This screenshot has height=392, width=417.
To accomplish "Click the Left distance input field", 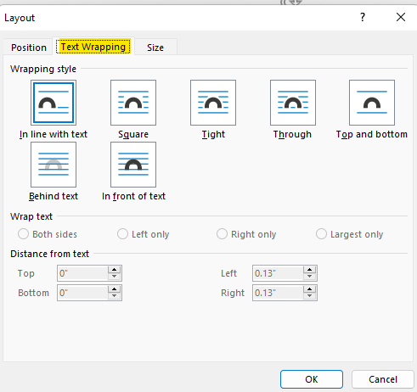I will click(x=278, y=273).
